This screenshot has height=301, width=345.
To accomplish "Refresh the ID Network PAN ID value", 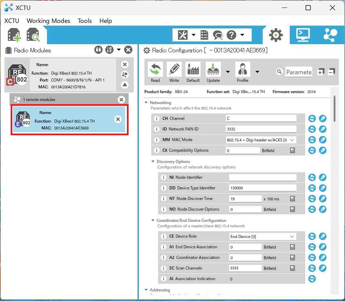I will point(312,129).
